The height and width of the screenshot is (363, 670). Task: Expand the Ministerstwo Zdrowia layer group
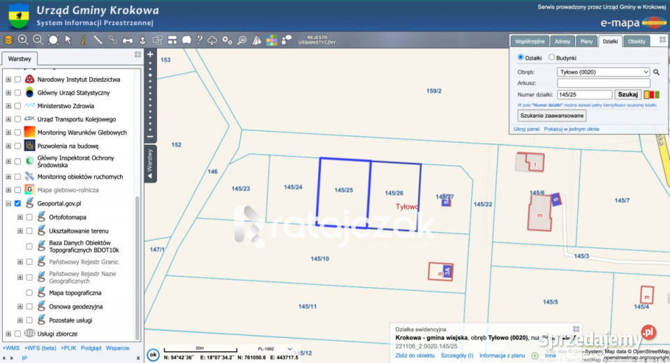(x=8, y=107)
